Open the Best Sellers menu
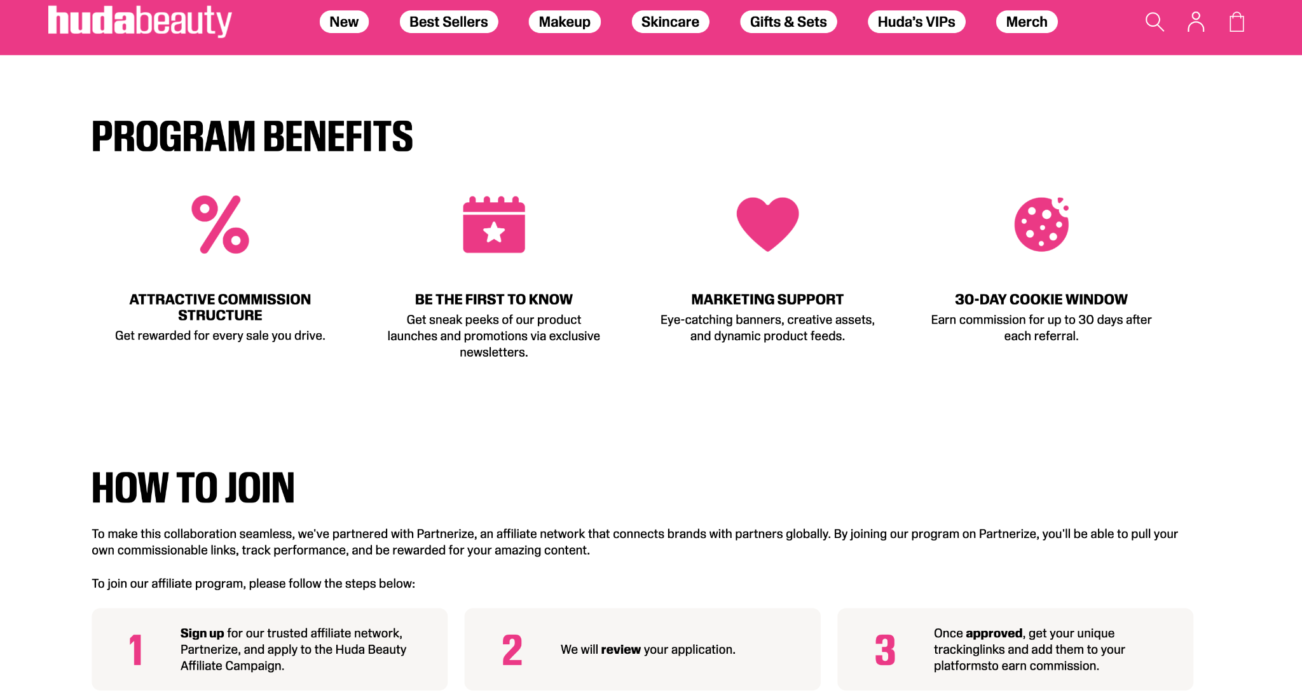 point(449,22)
